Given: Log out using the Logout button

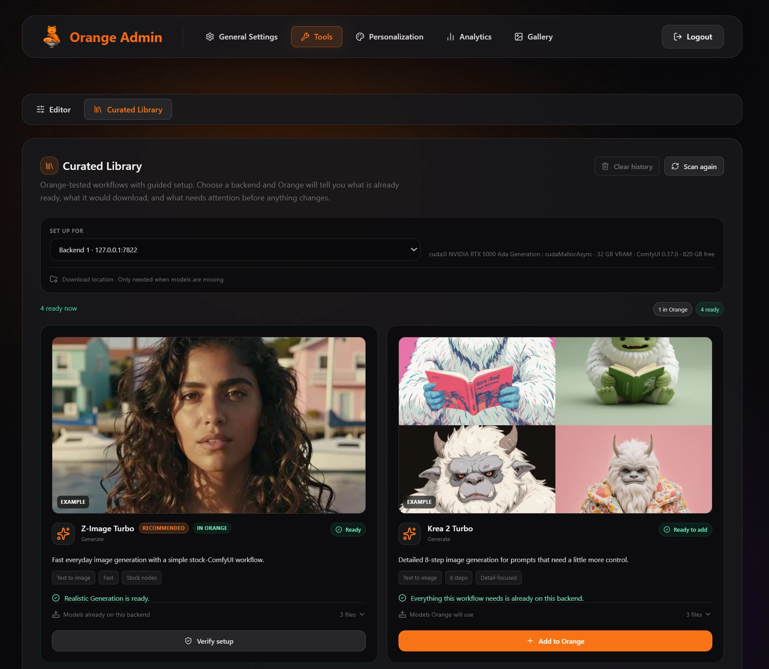Looking at the screenshot, I should point(693,37).
